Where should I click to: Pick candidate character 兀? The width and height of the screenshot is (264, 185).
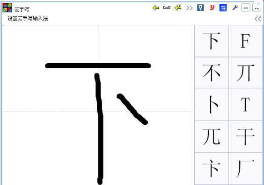click(212, 136)
